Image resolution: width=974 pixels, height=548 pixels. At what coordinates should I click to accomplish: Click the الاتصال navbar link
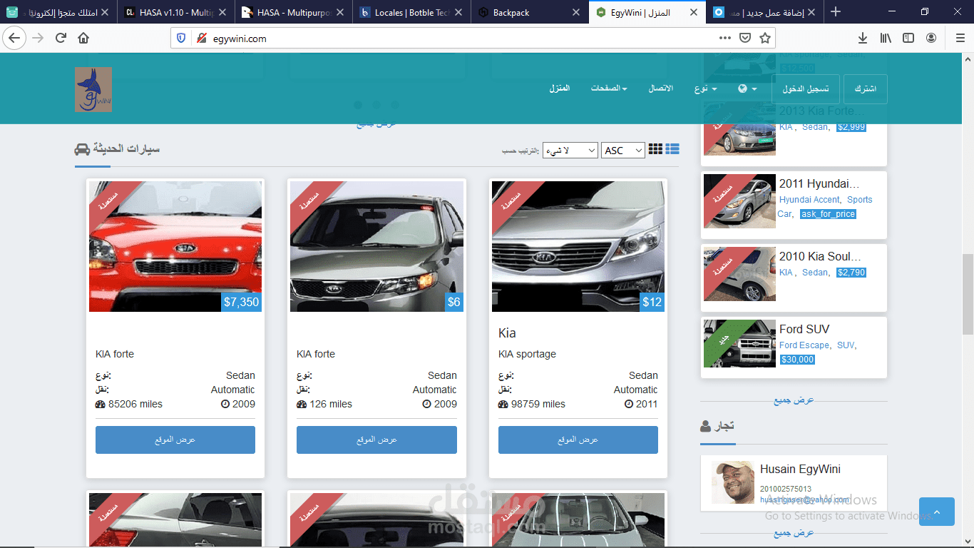click(x=660, y=88)
